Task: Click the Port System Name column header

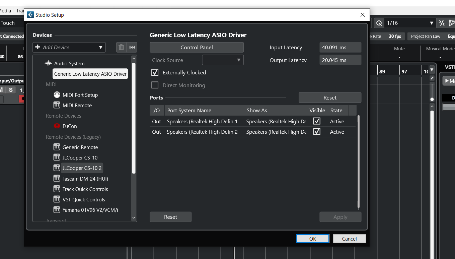Action: (x=204, y=110)
